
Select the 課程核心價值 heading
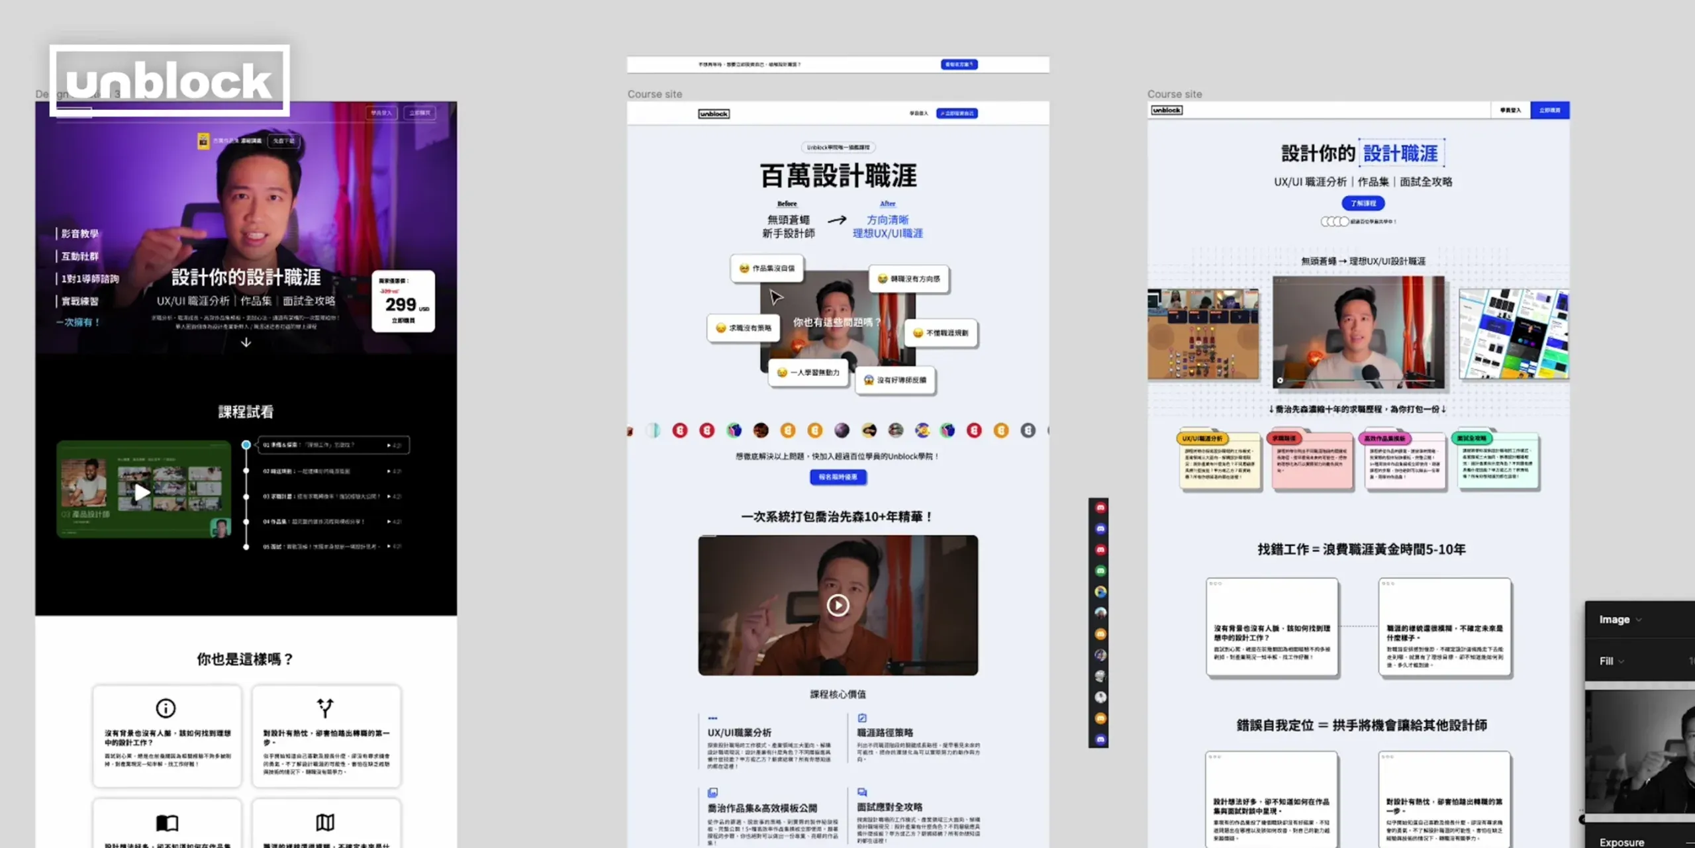(838, 694)
